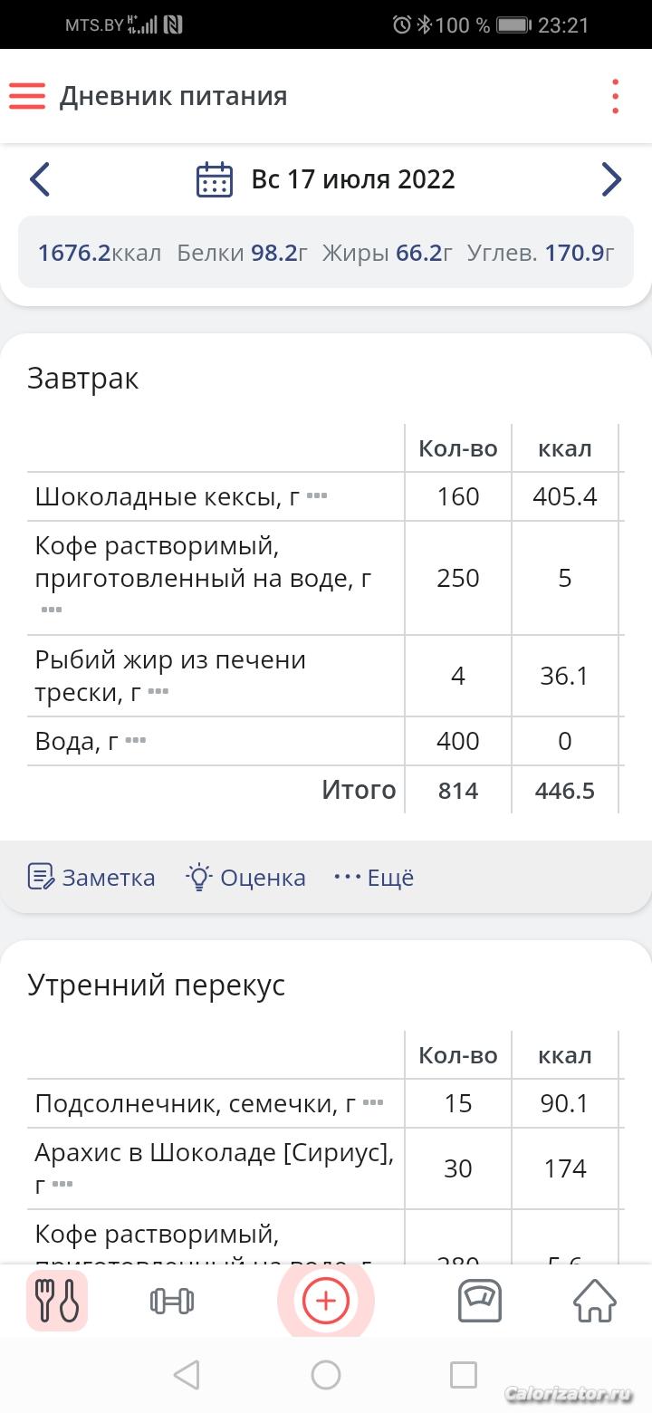Open the weight scale section
This screenshot has width=652, height=1413.
pos(479,1301)
